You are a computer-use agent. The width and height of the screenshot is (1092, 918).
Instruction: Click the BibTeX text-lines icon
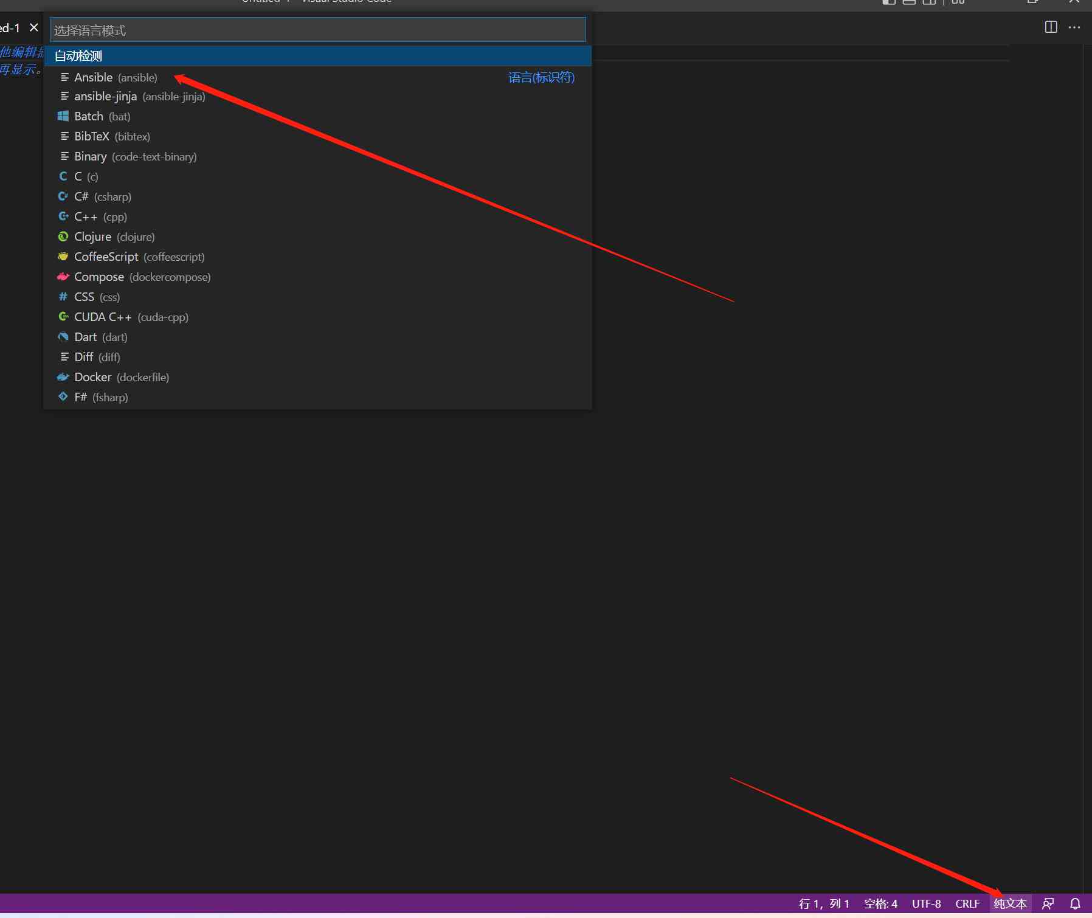tap(64, 136)
